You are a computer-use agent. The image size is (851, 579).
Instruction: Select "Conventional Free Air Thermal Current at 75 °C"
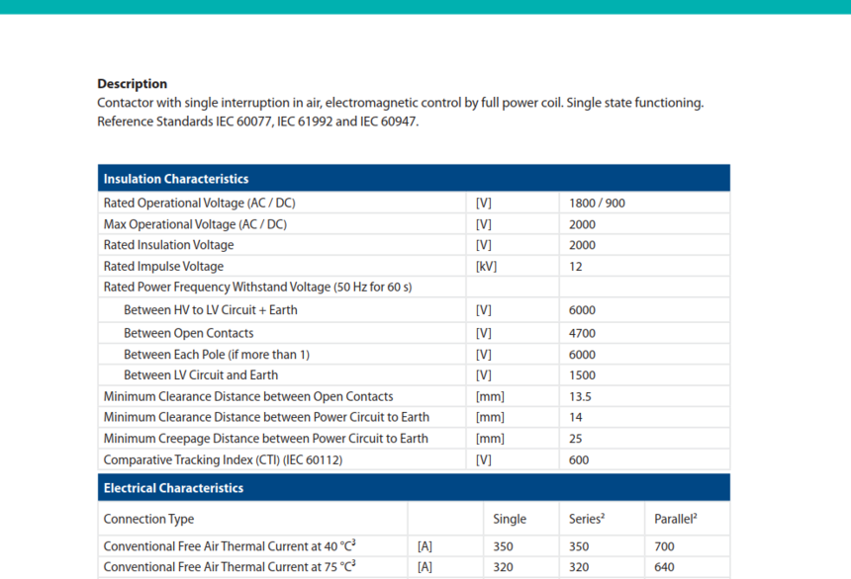pos(229,566)
